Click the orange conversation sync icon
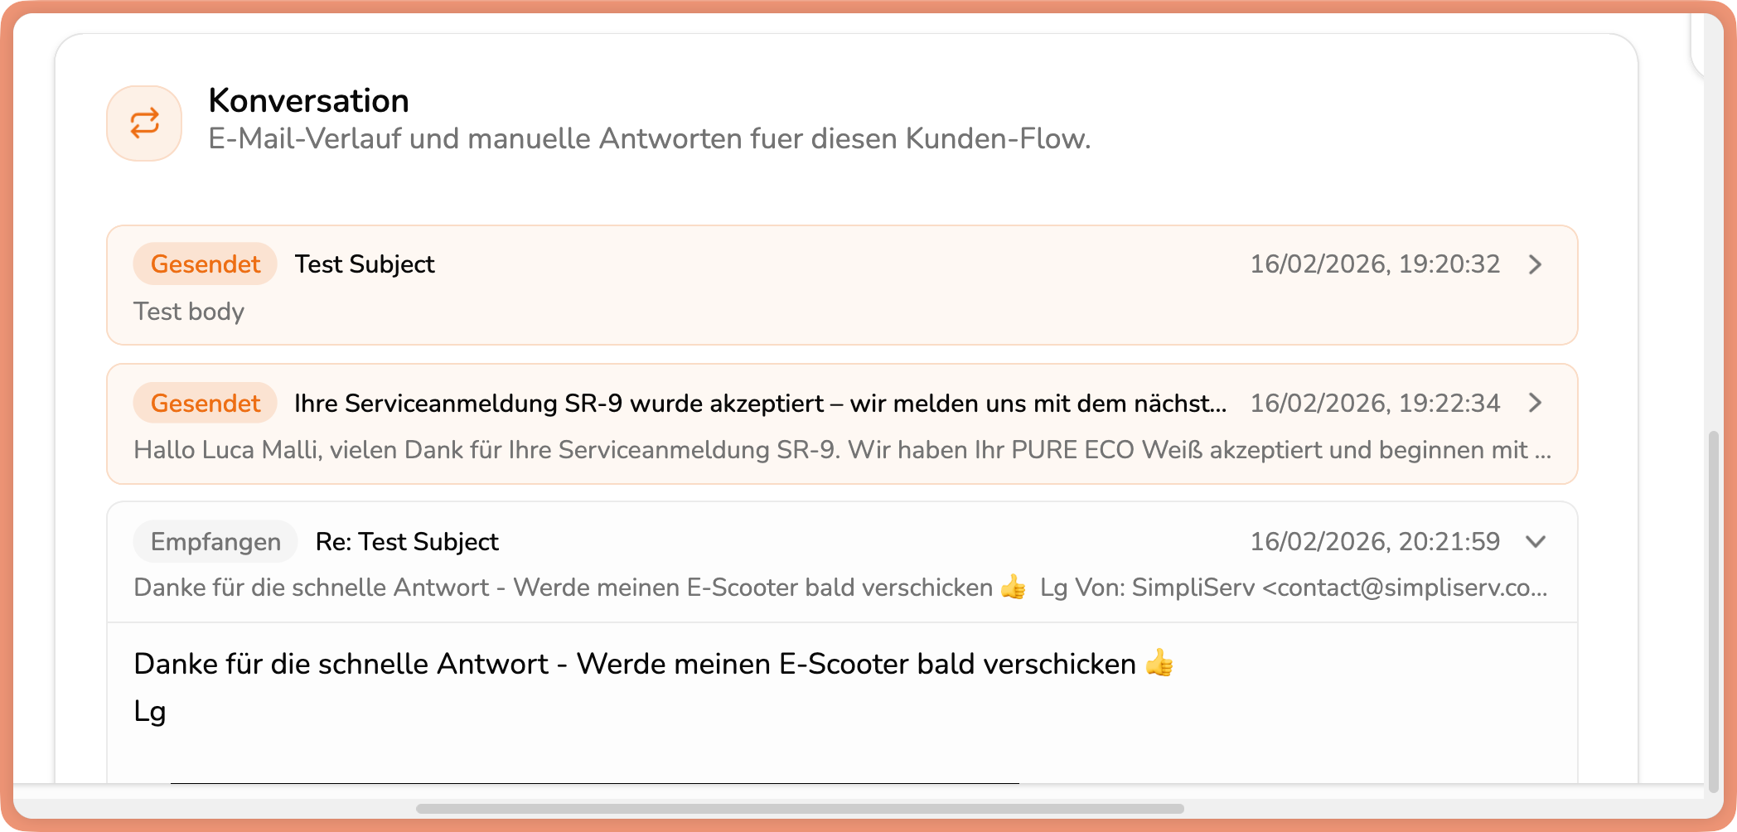Screen dimensions: 1737x832 143,123
